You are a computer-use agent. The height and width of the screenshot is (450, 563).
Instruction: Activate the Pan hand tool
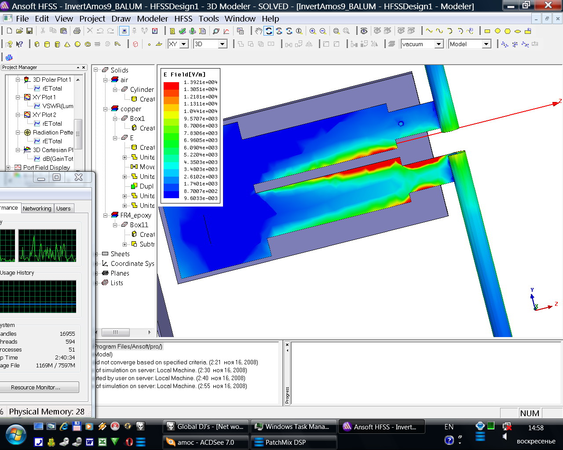pyautogui.click(x=259, y=31)
